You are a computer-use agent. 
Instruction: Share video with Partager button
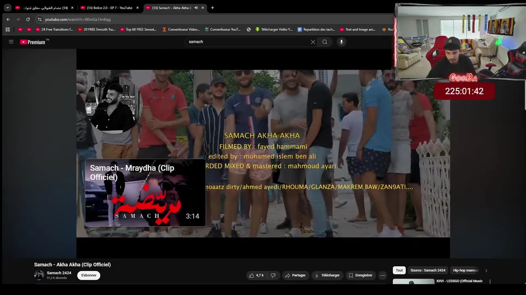295,275
